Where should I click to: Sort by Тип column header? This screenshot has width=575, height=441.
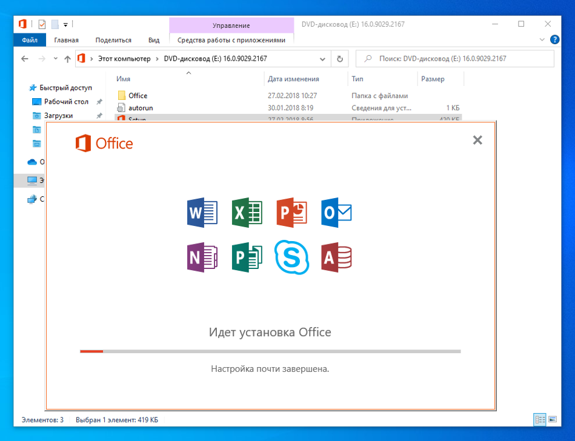357,79
